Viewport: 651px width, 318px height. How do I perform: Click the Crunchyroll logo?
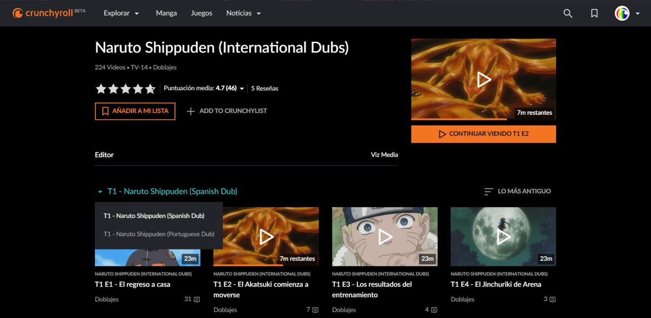click(x=49, y=13)
